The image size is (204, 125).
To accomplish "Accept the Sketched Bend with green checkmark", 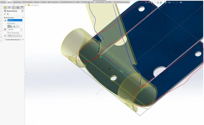I will point(5,14).
